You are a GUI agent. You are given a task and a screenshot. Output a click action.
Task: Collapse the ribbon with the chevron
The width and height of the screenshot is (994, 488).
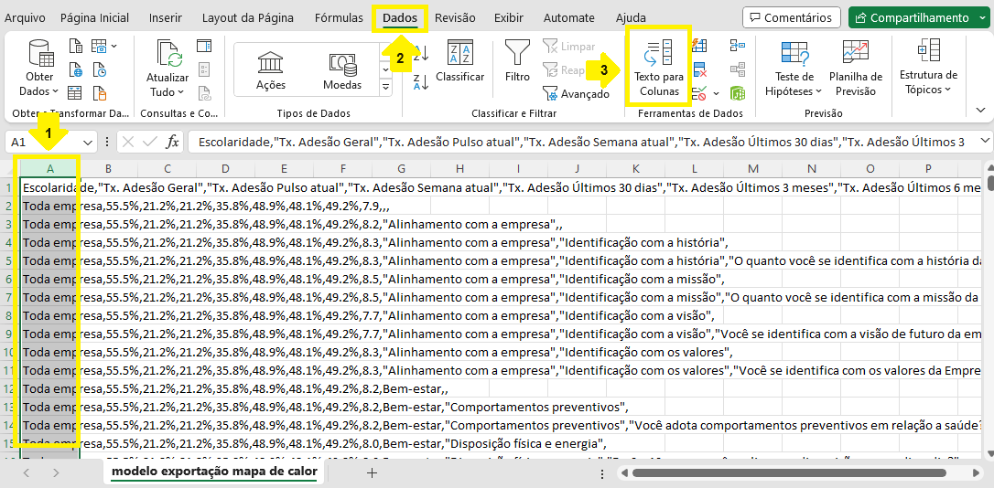tap(980, 110)
